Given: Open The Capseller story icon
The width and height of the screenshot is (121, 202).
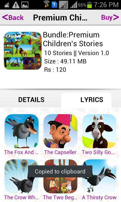Looking at the screenshot, I should pyautogui.click(x=60, y=131).
